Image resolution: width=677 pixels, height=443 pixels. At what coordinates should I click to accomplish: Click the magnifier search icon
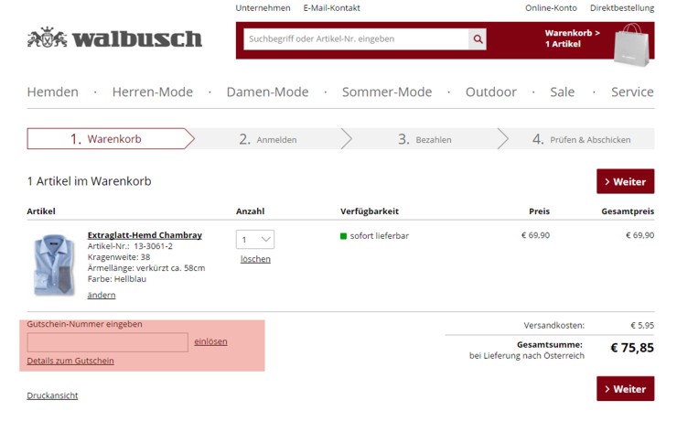pos(478,38)
